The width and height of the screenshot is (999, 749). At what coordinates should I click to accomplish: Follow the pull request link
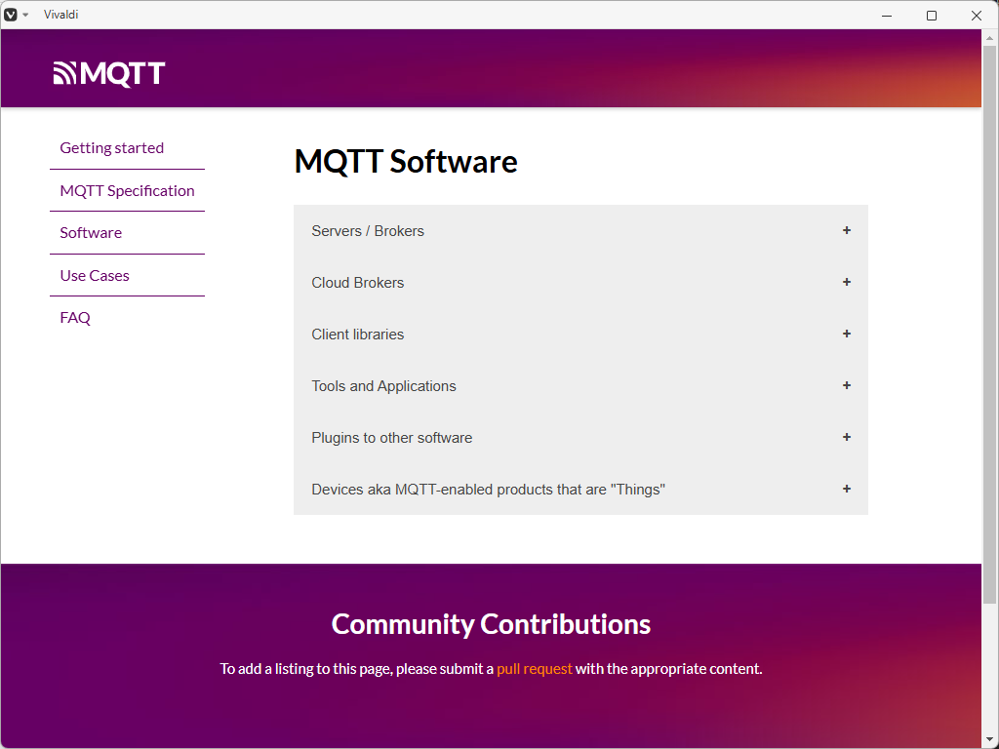click(x=534, y=669)
